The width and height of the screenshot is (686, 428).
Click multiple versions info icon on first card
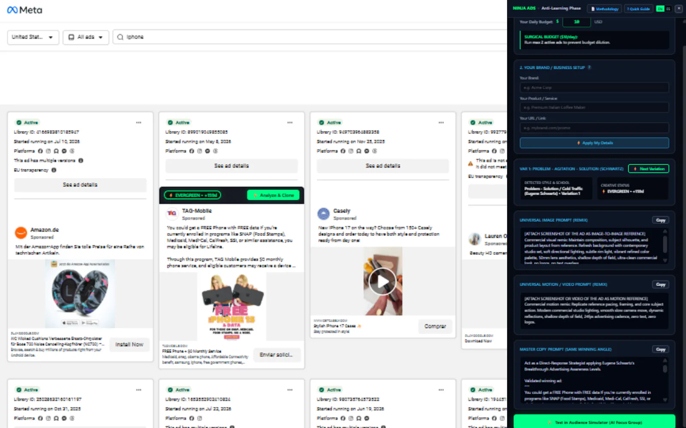coord(81,160)
